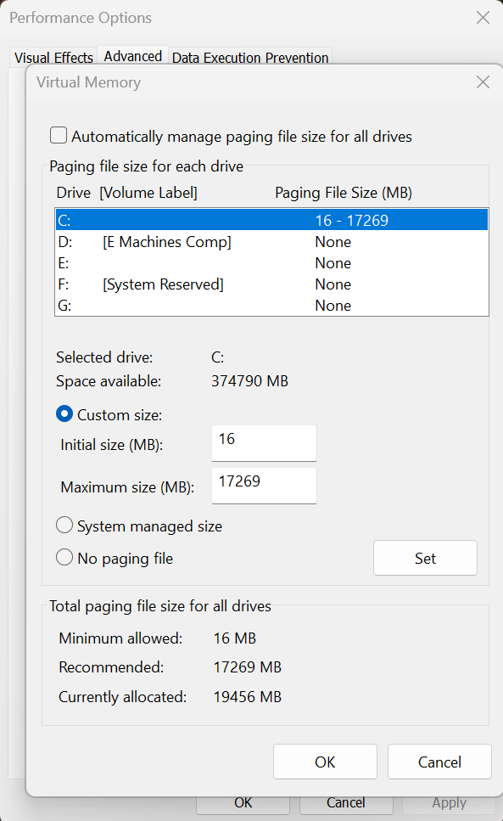Click the Recommended 17269 MB value
The width and height of the screenshot is (503, 821).
pyautogui.click(x=248, y=667)
